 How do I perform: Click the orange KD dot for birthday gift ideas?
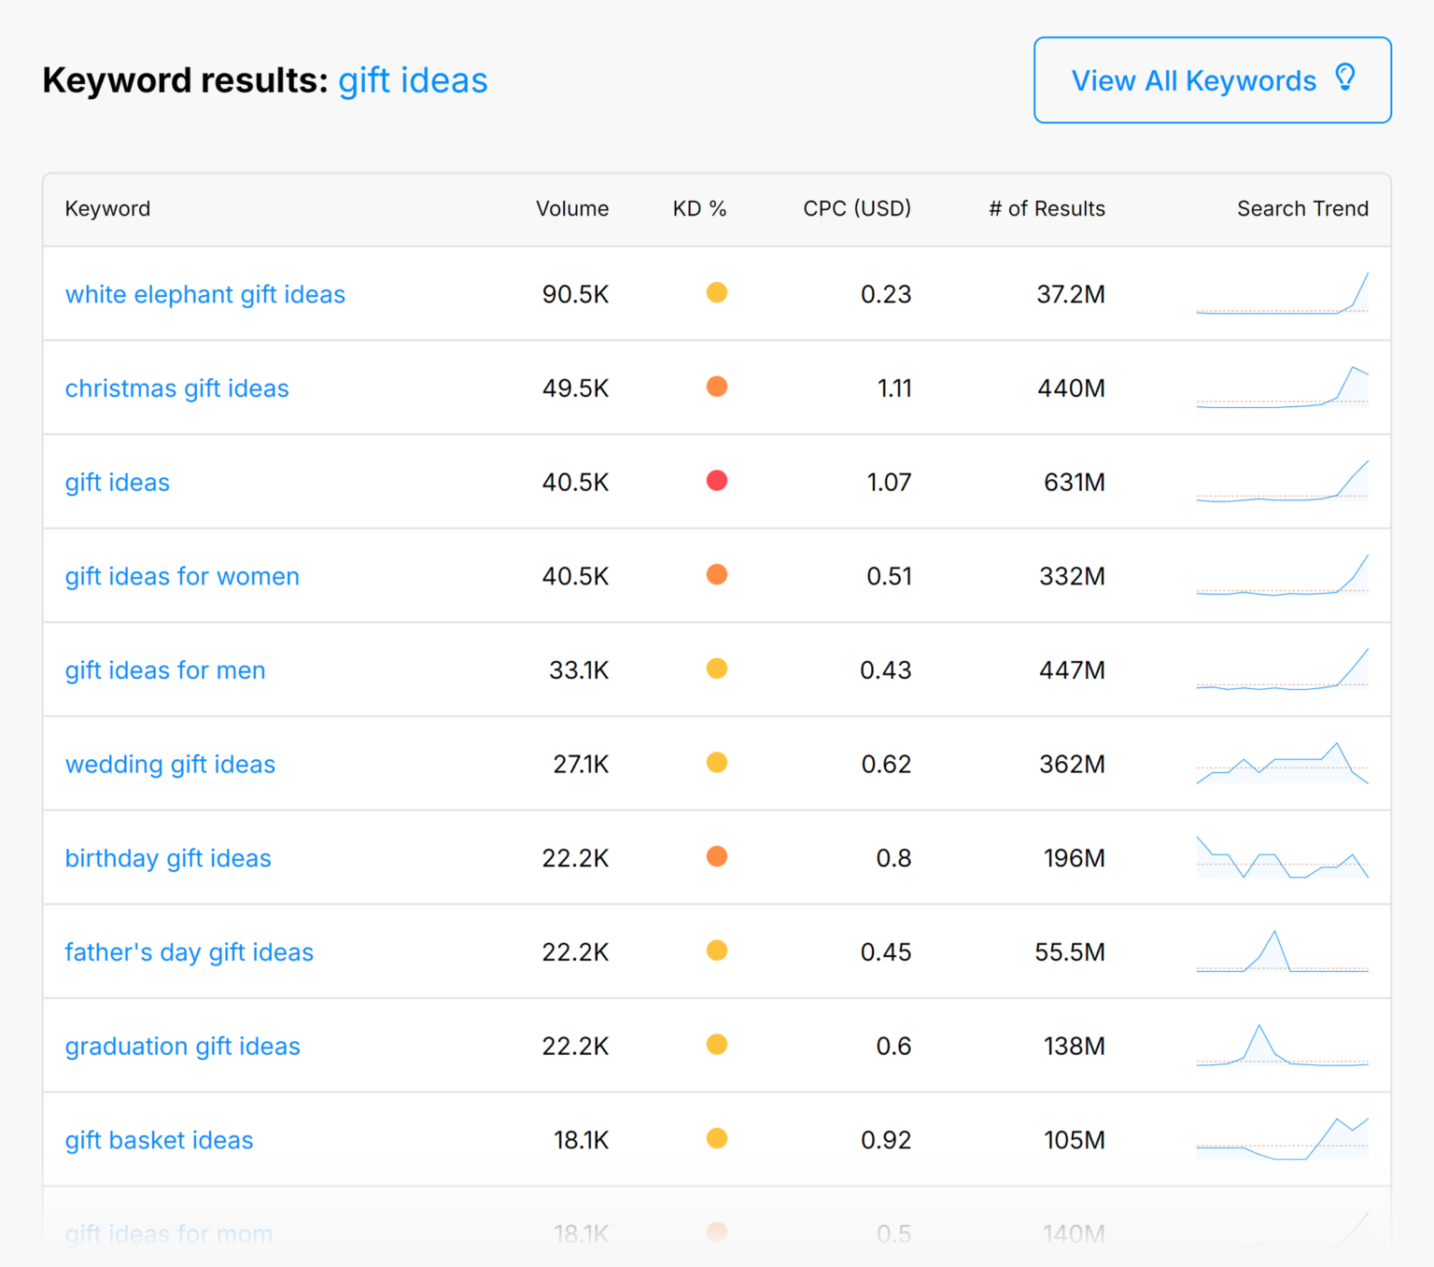[717, 856]
